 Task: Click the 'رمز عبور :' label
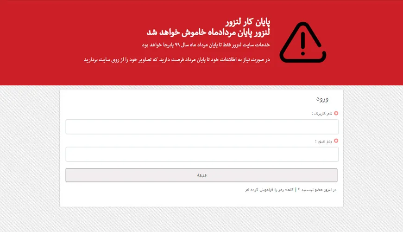pos(324,141)
